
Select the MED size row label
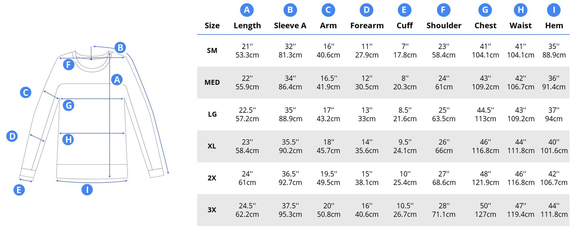212,83
